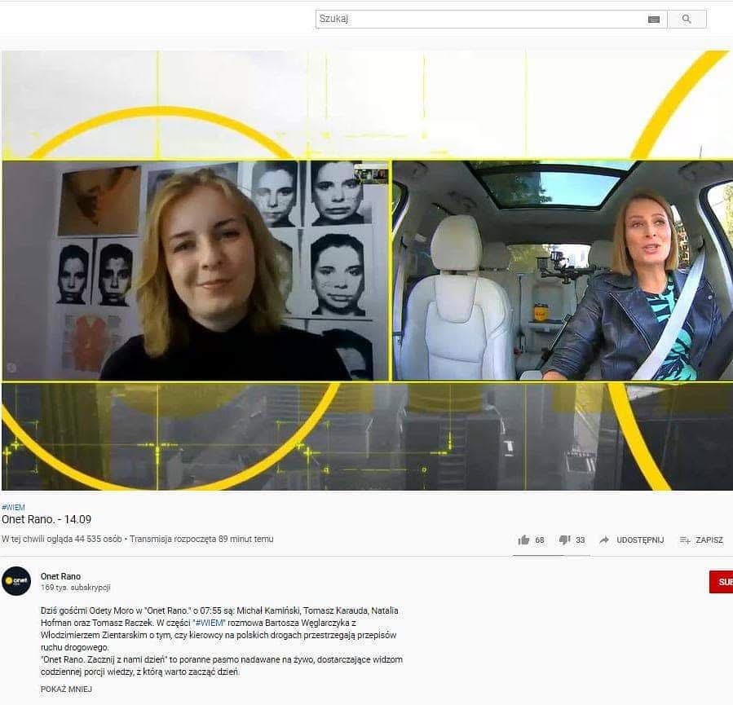Click the UDOSTĘPNIJ share button
733x705 pixels.
click(x=640, y=540)
